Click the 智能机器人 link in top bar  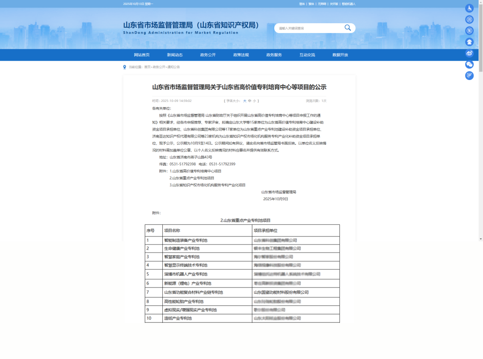pyautogui.click(x=348, y=4)
